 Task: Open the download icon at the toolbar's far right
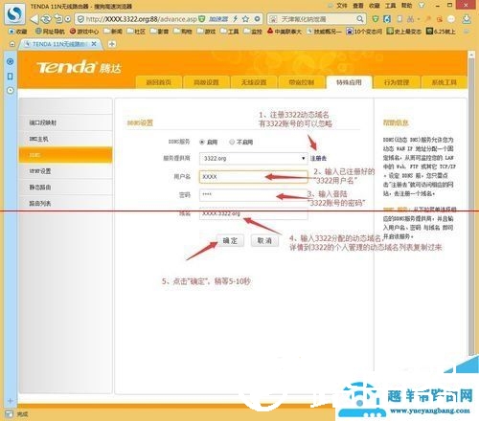click(467, 19)
